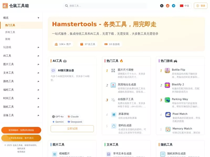Click the search magnifier icon
The image size is (210, 157).
tap(66, 6)
